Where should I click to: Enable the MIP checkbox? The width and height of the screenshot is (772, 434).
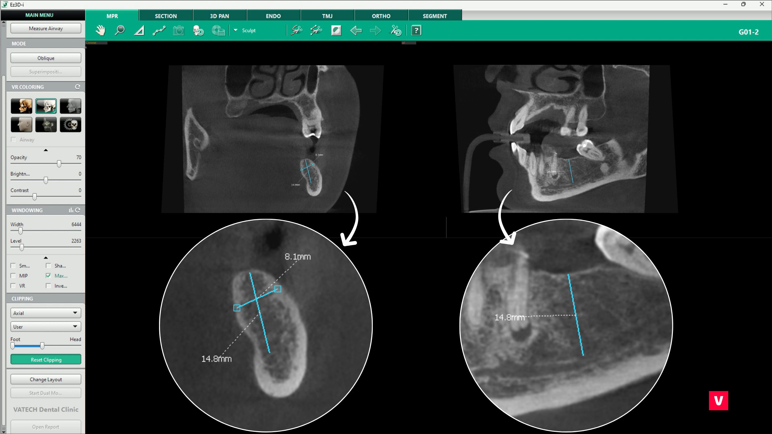(13, 276)
